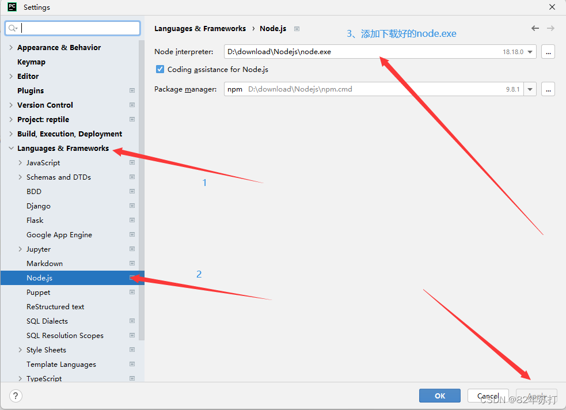Image resolution: width=566 pixels, height=410 pixels.
Task: Click the project icon beside Plugins
Action: (x=132, y=90)
